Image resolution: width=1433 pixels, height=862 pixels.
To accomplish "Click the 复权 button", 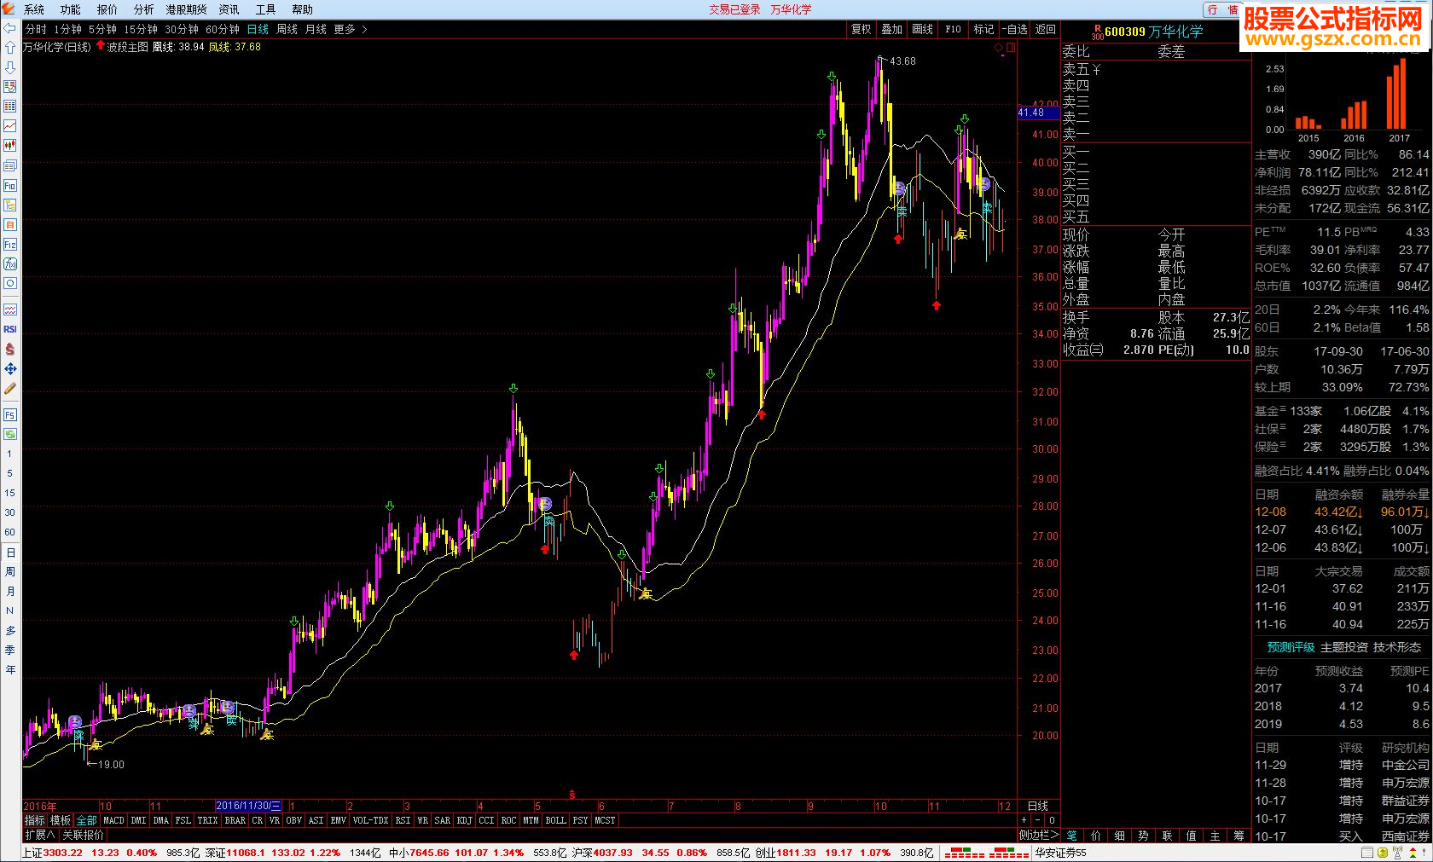I will click(x=862, y=29).
